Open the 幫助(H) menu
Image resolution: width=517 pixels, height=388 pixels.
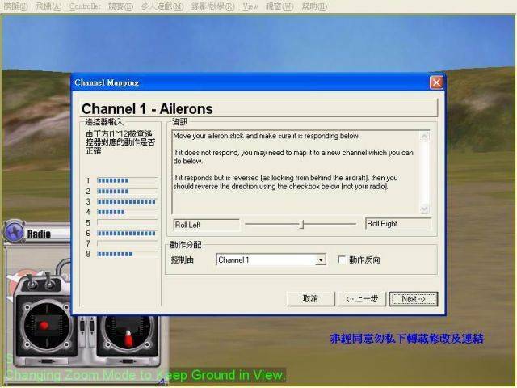coord(314,6)
